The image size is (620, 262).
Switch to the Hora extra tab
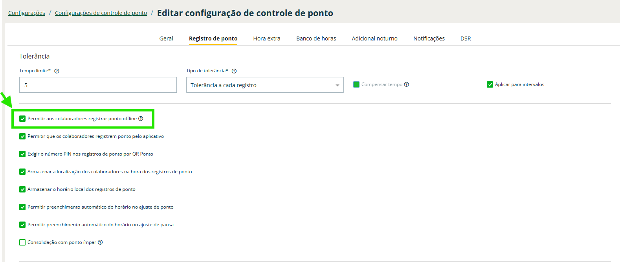coord(267,38)
